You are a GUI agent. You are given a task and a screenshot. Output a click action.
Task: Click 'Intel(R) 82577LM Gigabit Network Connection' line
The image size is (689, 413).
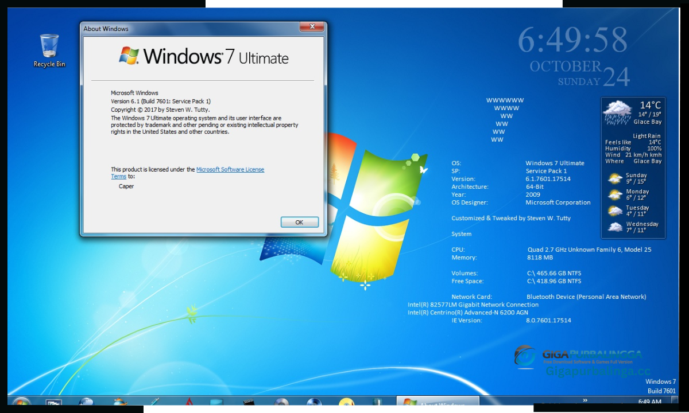(x=473, y=305)
